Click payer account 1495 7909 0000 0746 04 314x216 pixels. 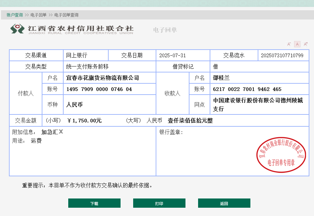click(x=99, y=89)
